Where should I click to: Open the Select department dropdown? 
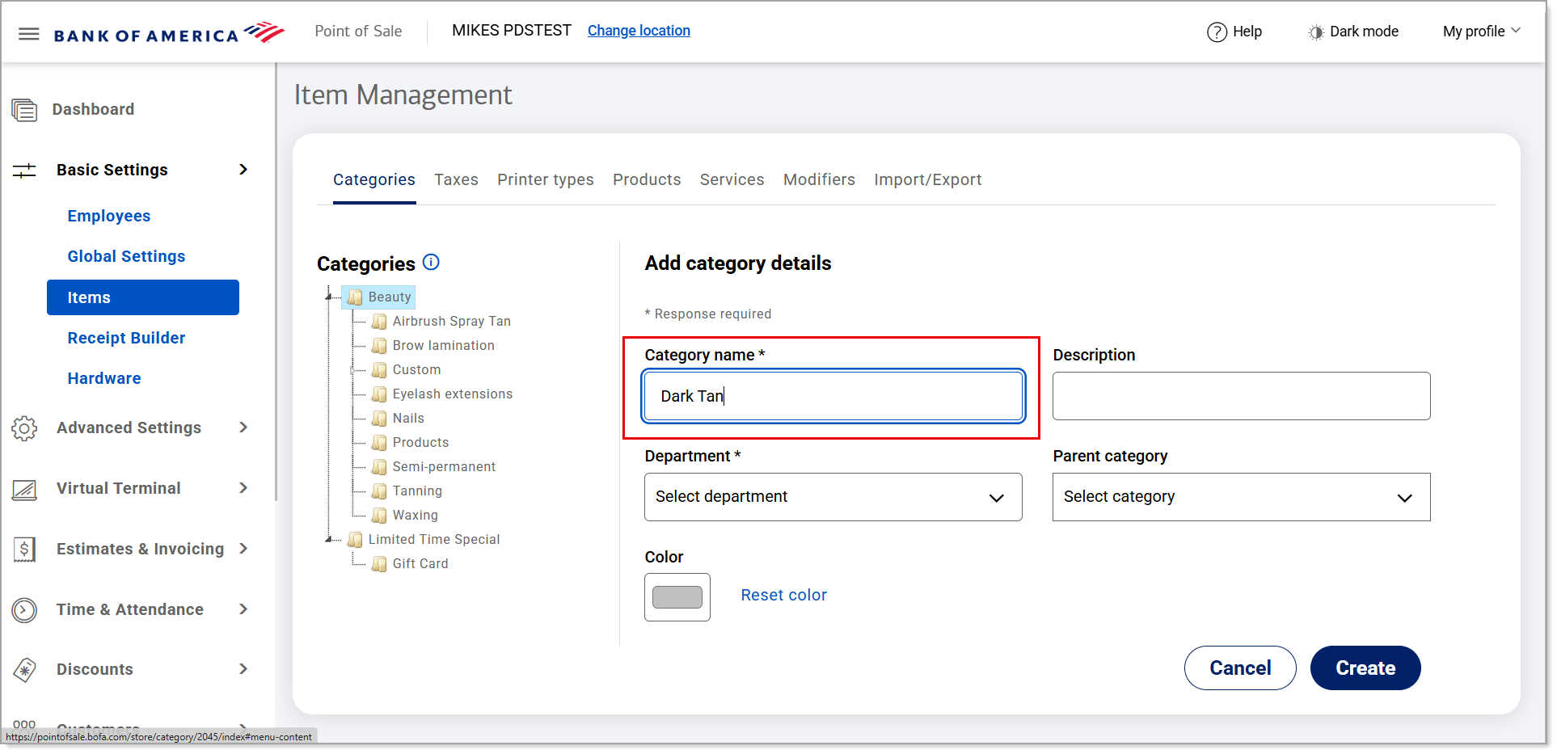pyautogui.click(x=833, y=497)
